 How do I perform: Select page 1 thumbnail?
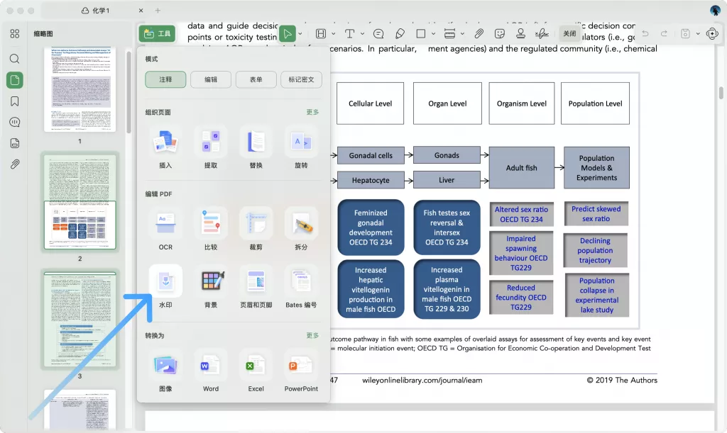click(x=80, y=89)
